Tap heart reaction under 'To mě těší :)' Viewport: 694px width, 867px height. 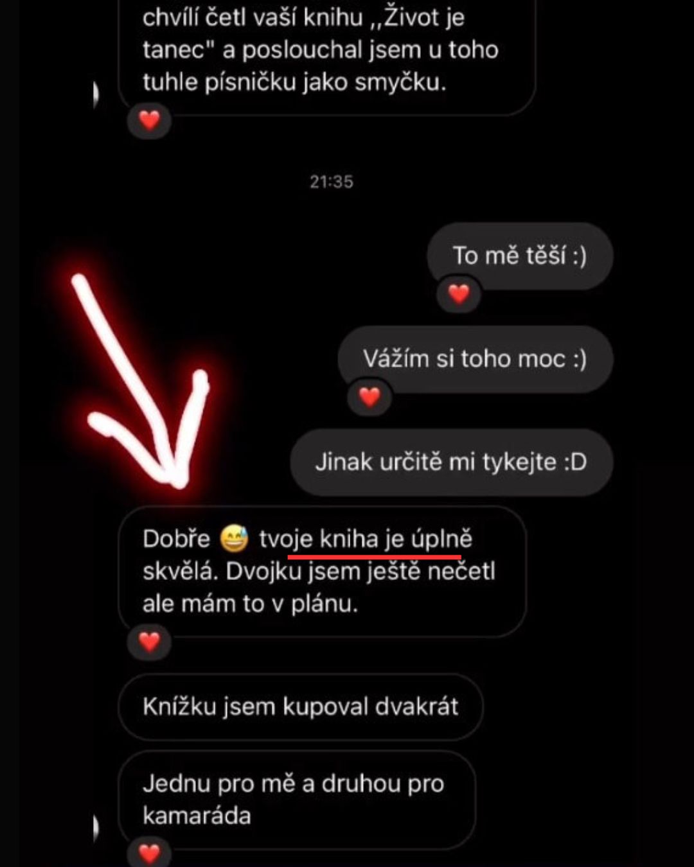458,294
